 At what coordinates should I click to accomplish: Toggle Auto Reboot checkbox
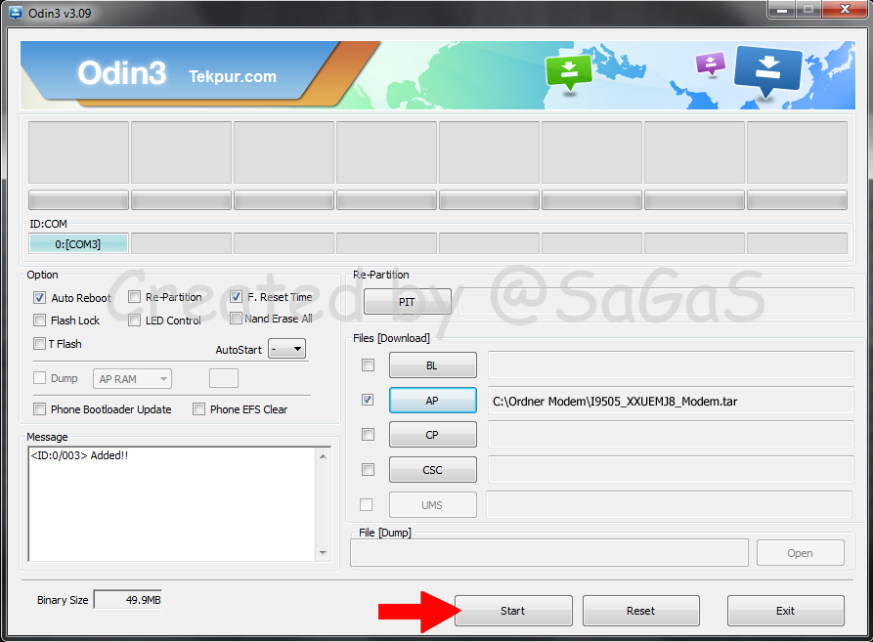coord(39,298)
